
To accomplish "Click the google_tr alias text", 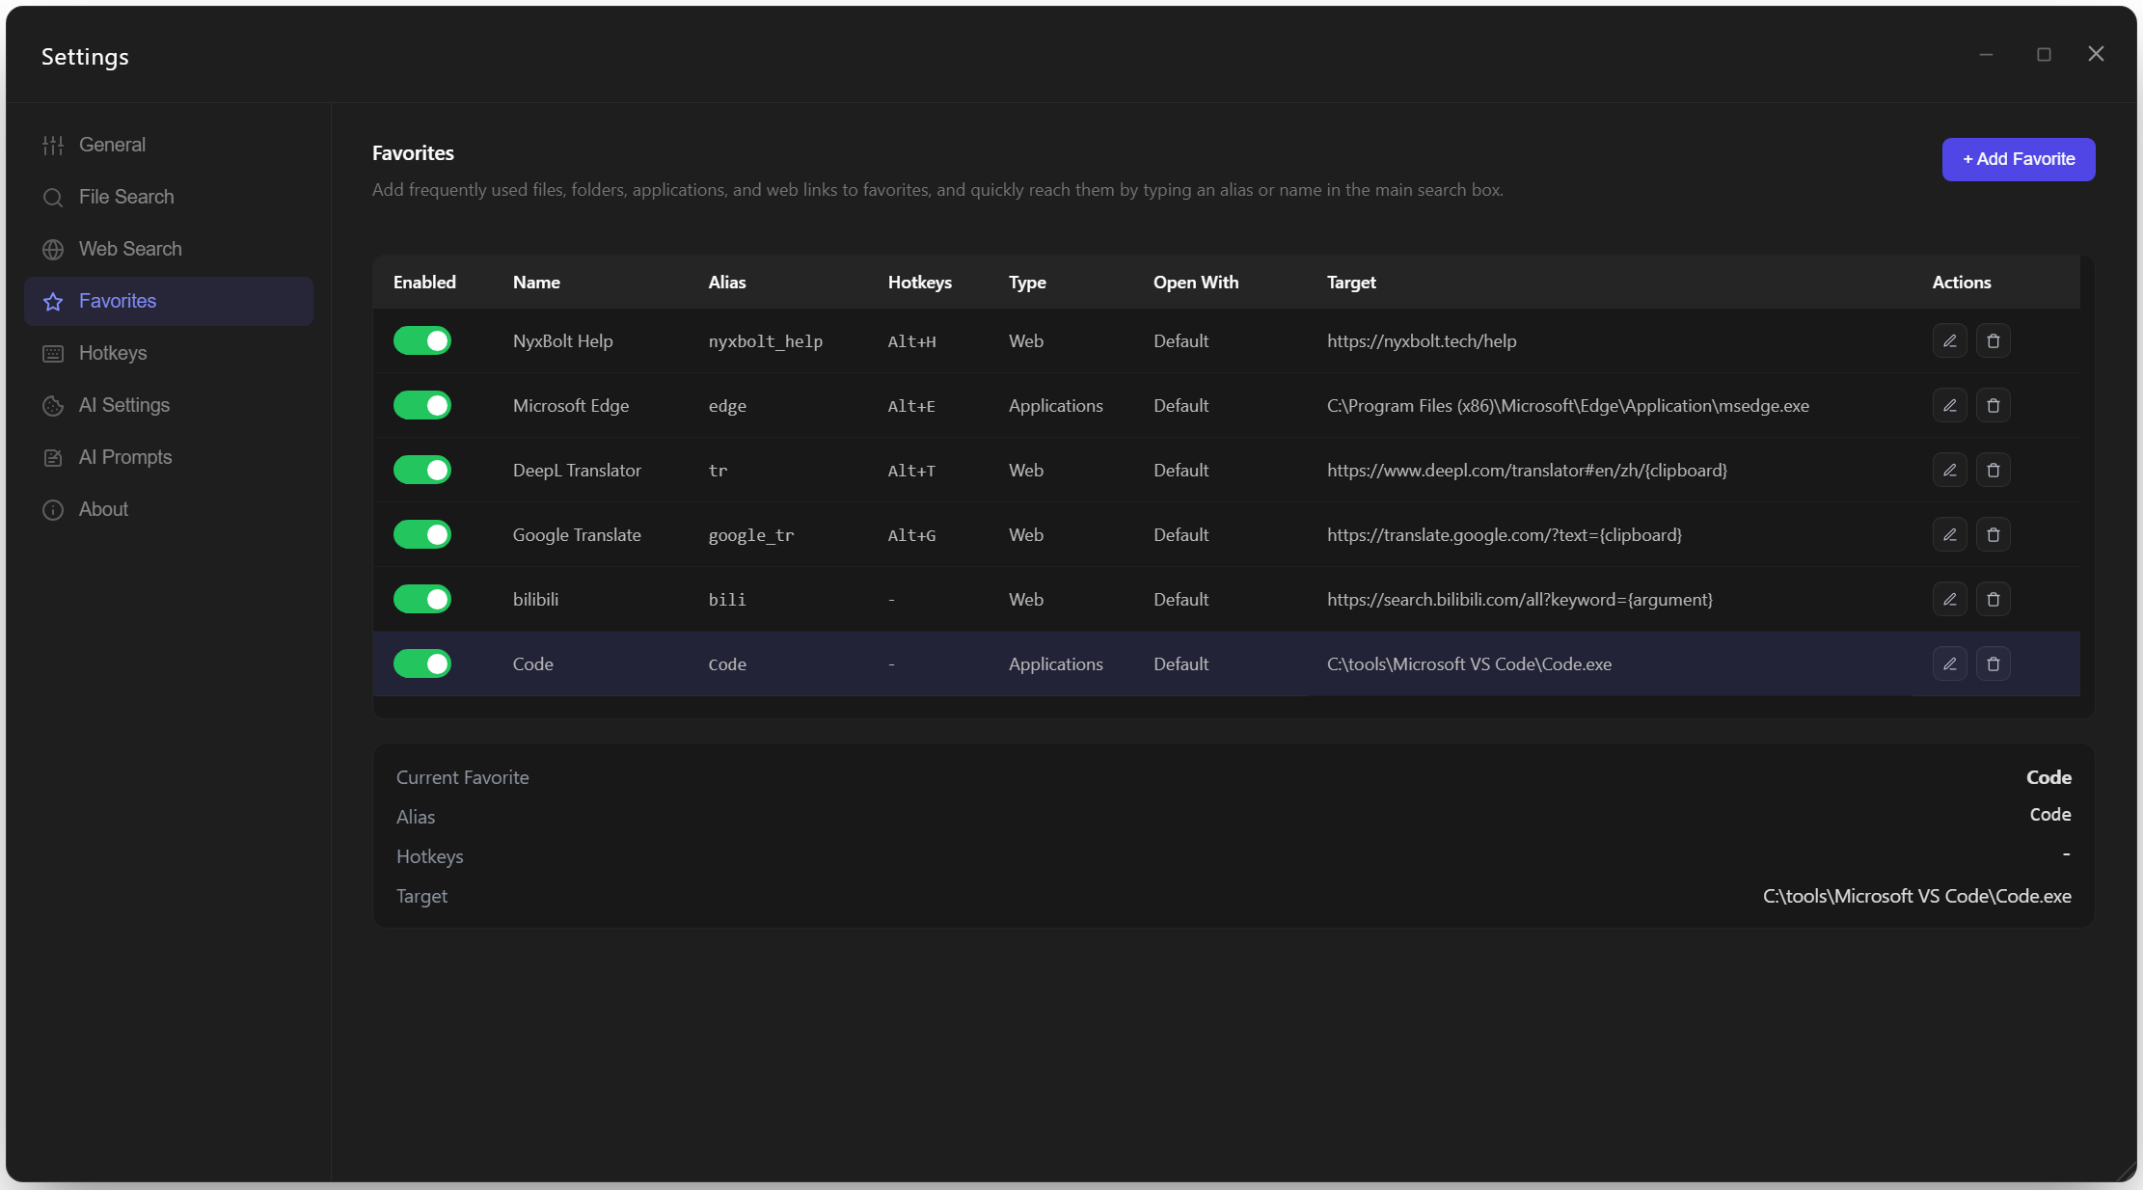I will coord(751,535).
